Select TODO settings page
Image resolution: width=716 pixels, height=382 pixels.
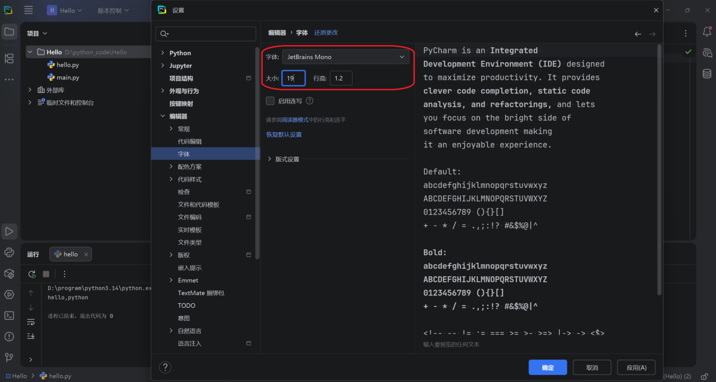coord(186,305)
